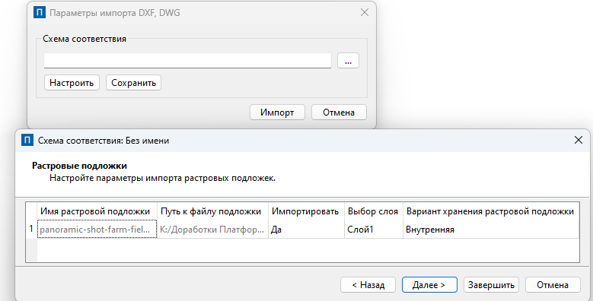This screenshot has width=593, height=301.
Task: Focus the Схема соответствия path input field
Action: (187, 61)
